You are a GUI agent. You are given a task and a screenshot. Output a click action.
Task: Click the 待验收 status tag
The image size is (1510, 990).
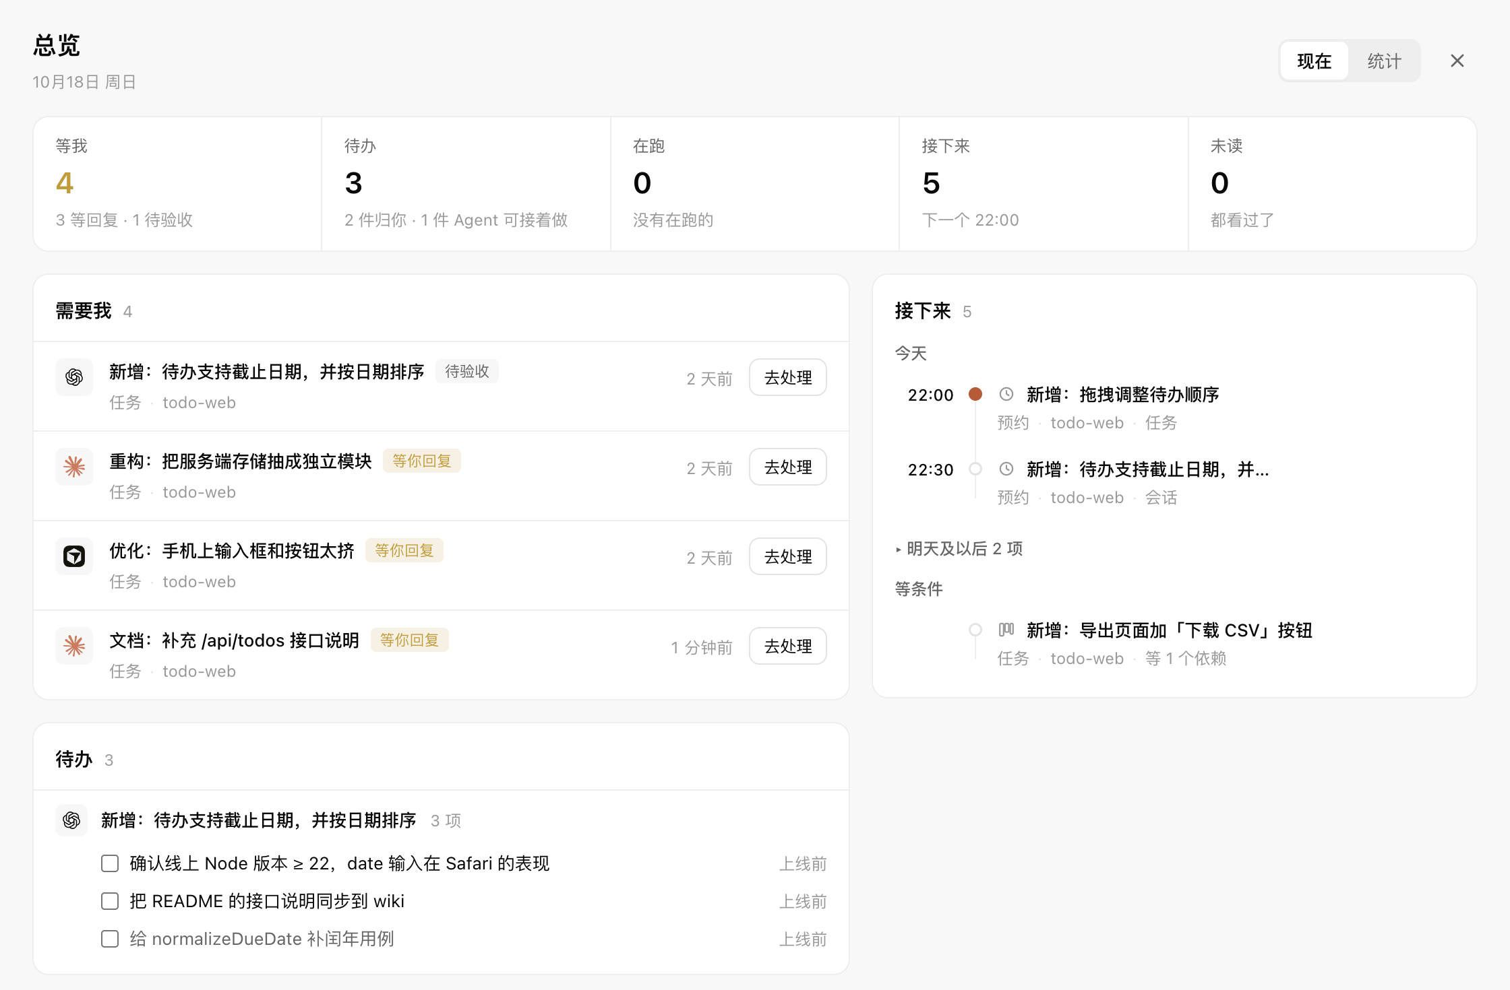point(467,371)
